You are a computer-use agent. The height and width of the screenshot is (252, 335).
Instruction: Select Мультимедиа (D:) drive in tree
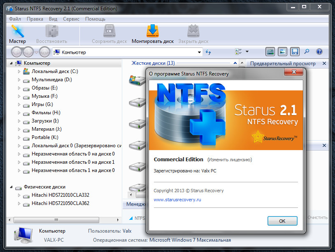click(52, 80)
